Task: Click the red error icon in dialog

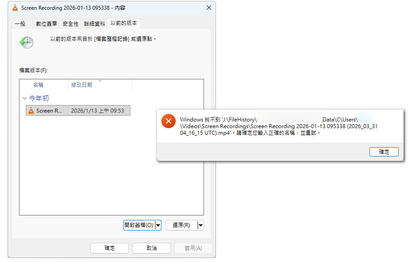Action: click(169, 121)
